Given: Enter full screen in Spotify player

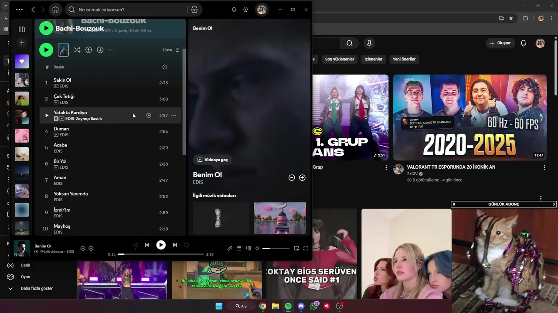Looking at the screenshot, I should point(306,248).
